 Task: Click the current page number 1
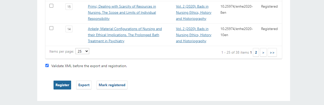coord(251,53)
